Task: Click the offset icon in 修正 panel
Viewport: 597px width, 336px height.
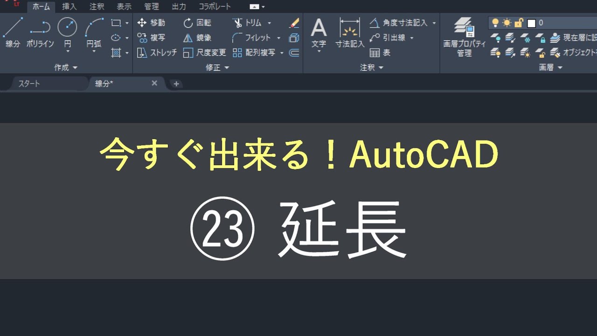Action: click(x=294, y=53)
